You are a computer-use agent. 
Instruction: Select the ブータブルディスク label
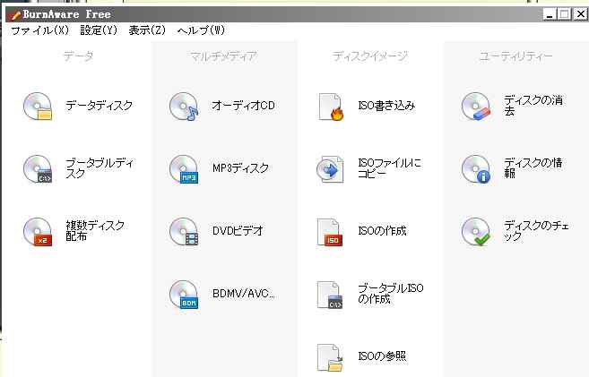(x=100, y=168)
